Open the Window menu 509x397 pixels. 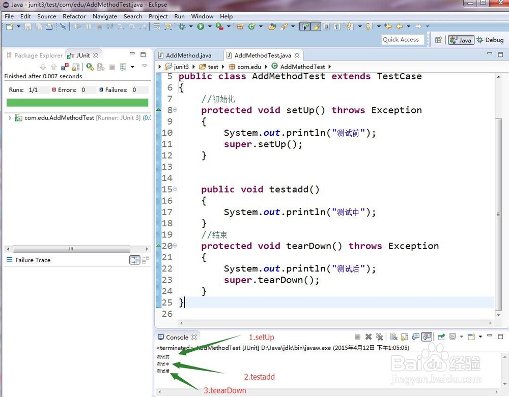[202, 16]
